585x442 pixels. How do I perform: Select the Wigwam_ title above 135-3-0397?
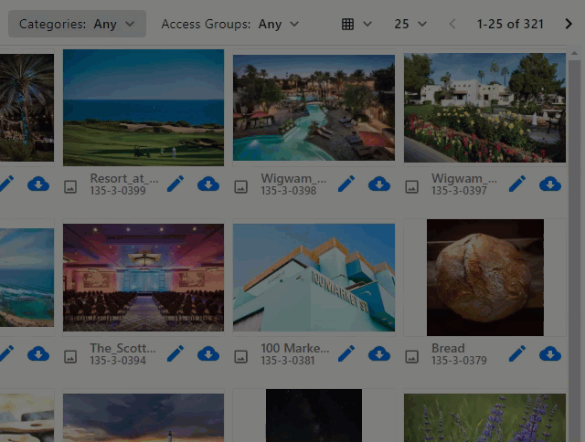point(464,178)
